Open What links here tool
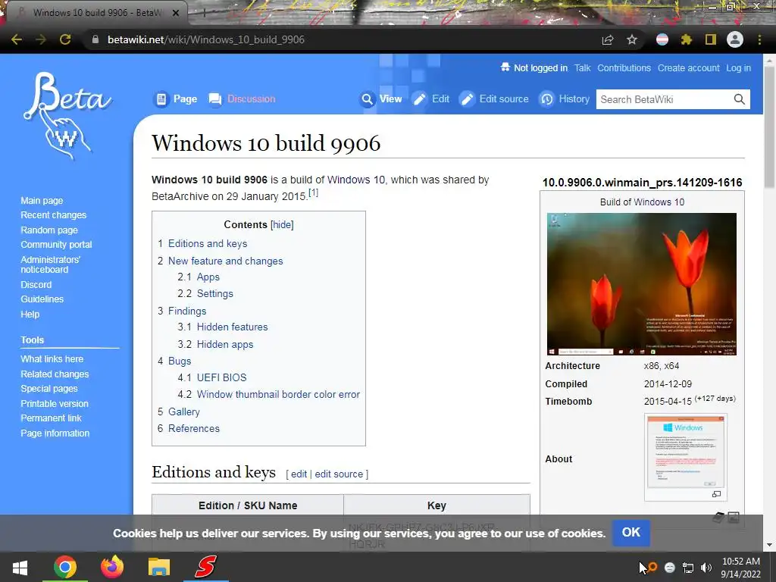The width and height of the screenshot is (776, 582). (52, 358)
